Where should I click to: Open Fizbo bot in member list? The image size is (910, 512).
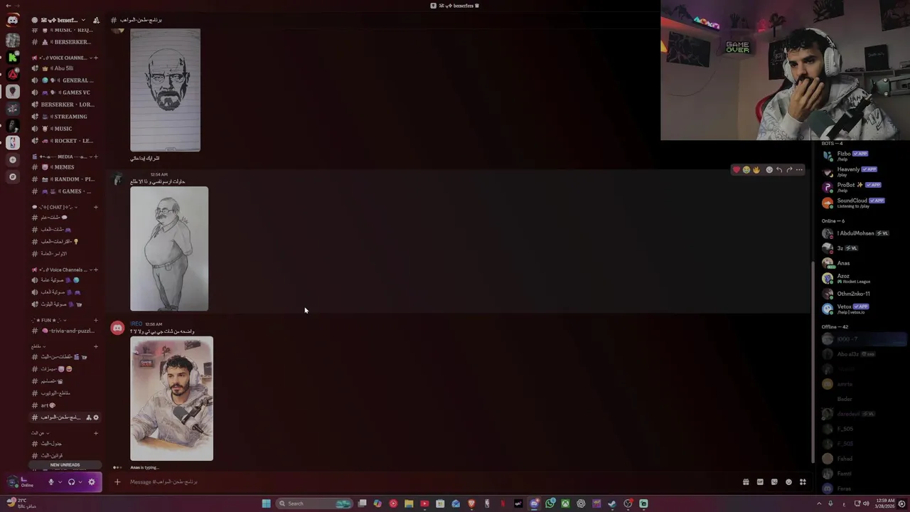862,156
